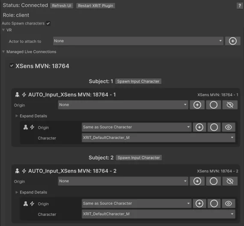
Task: Toggle Auto Spawn characters checkbox
Action: click(48, 23)
